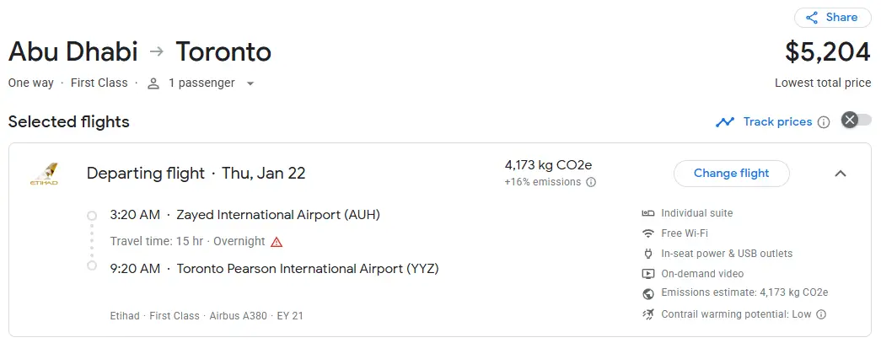Click the Track prices trend icon
The width and height of the screenshot is (881, 343).
coord(725,122)
